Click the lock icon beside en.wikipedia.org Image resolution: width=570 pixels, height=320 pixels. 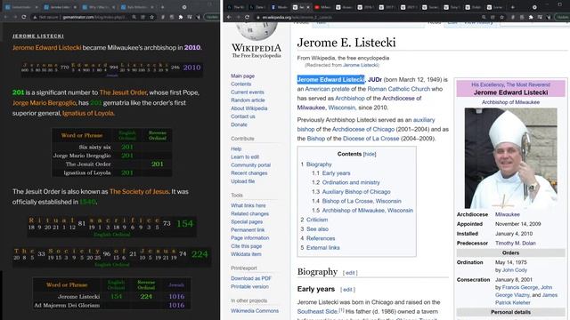tap(258, 17)
